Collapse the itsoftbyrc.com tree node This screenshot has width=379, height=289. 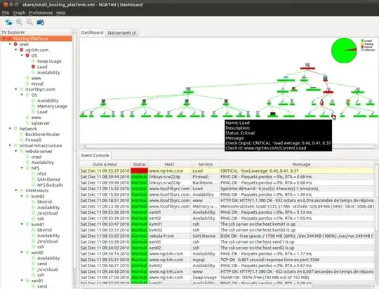point(16,89)
